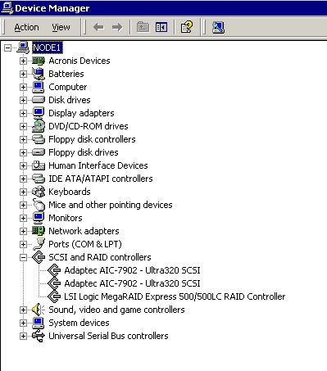This screenshot has width=327, height=371.
Task: Expand the Batteries category
Action: [x=23, y=74]
